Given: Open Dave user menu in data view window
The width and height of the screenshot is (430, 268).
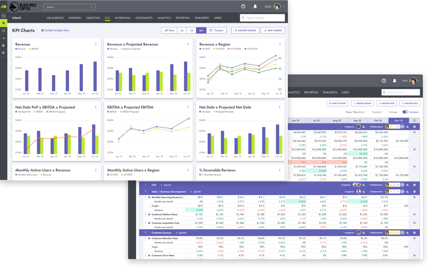Looking at the screenshot, I should pyautogui.click(x=411, y=81).
